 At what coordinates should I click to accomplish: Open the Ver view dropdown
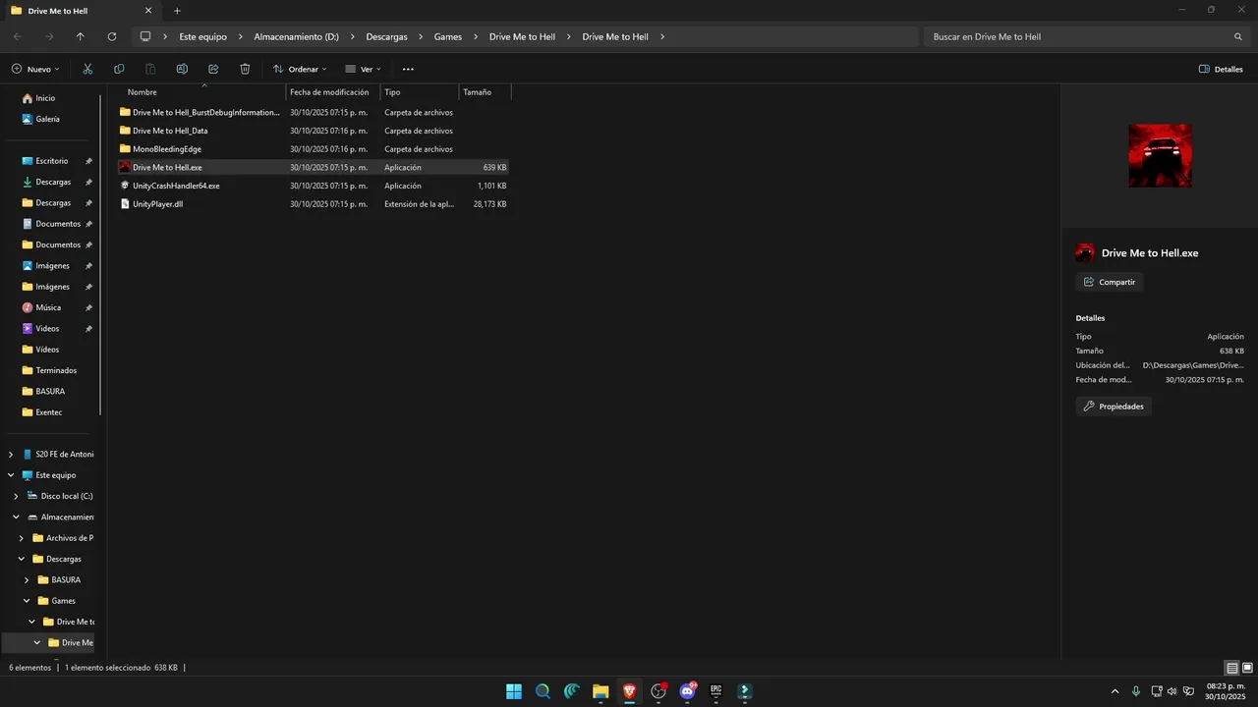(364, 69)
